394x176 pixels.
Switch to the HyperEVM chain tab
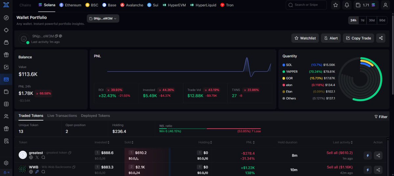pyautogui.click(x=174, y=5)
